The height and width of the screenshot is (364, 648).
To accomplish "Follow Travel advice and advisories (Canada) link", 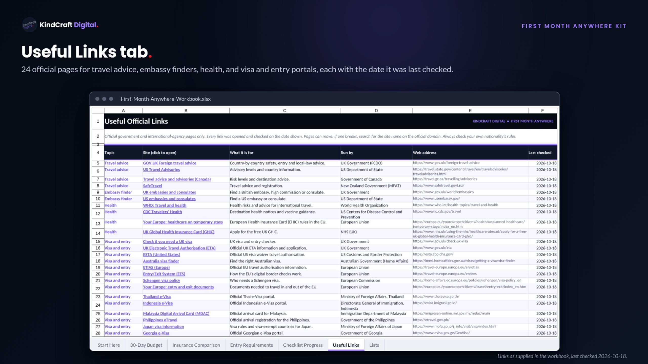I will pos(177,179).
